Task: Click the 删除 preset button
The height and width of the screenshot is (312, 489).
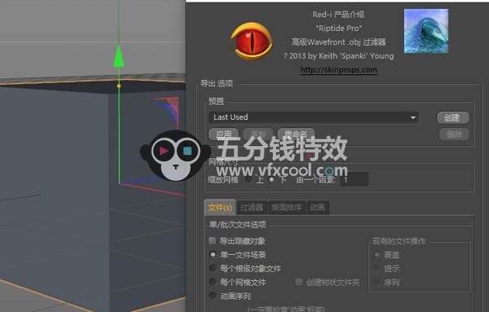Action: coord(454,134)
